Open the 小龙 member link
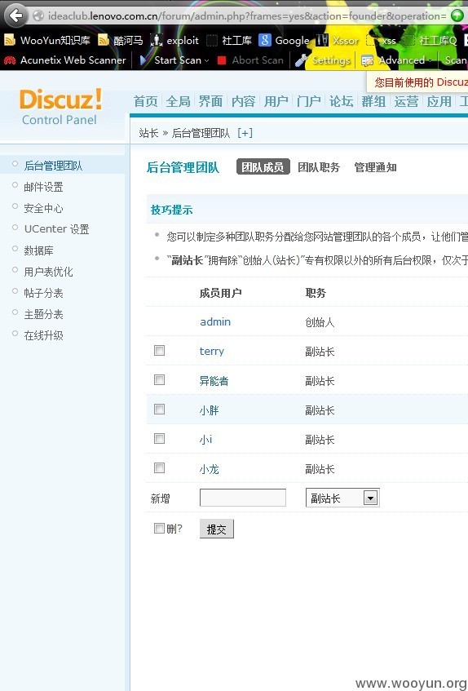The width and height of the screenshot is (468, 691). [x=209, y=469]
